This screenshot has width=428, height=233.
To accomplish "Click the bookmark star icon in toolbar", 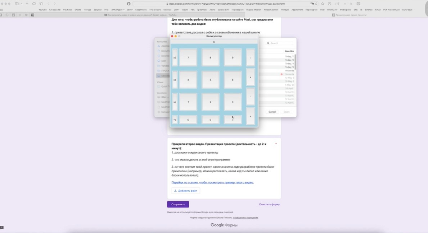I will [323, 4].
